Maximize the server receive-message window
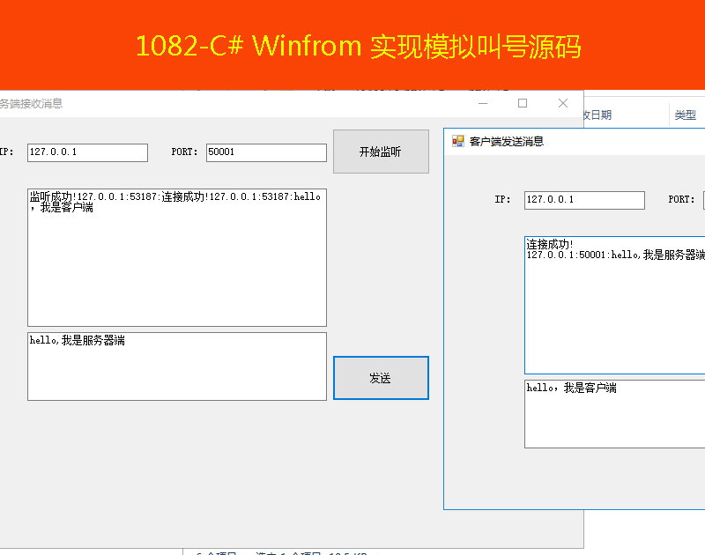705x555 pixels. coord(523,103)
